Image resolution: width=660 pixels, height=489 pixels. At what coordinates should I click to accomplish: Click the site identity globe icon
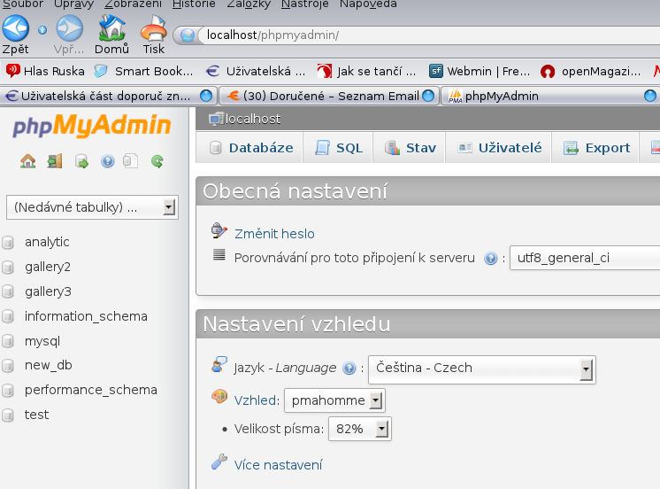click(188, 35)
